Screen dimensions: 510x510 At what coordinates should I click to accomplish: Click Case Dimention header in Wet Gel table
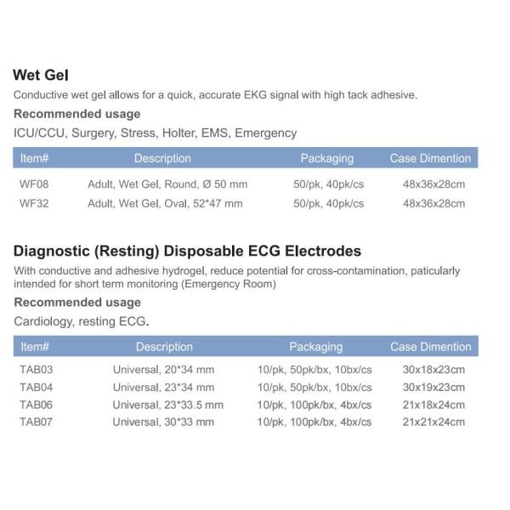(430, 158)
